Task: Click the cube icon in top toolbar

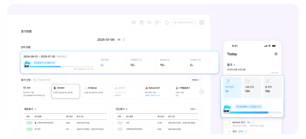Action: (134, 22)
